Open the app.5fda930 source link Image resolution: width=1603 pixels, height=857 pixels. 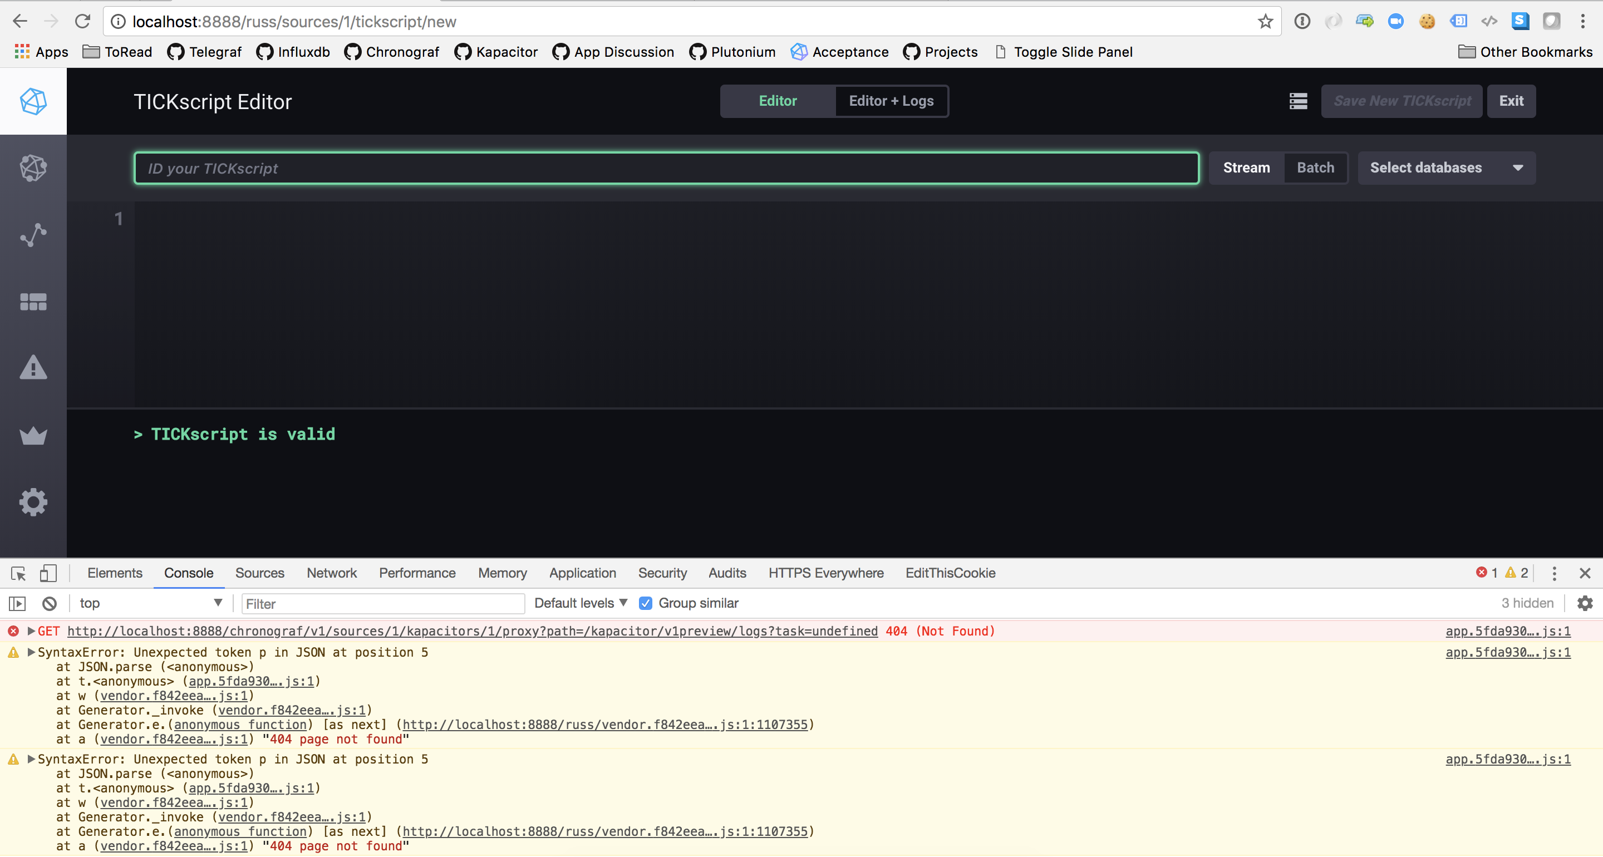coord(1507,631)
